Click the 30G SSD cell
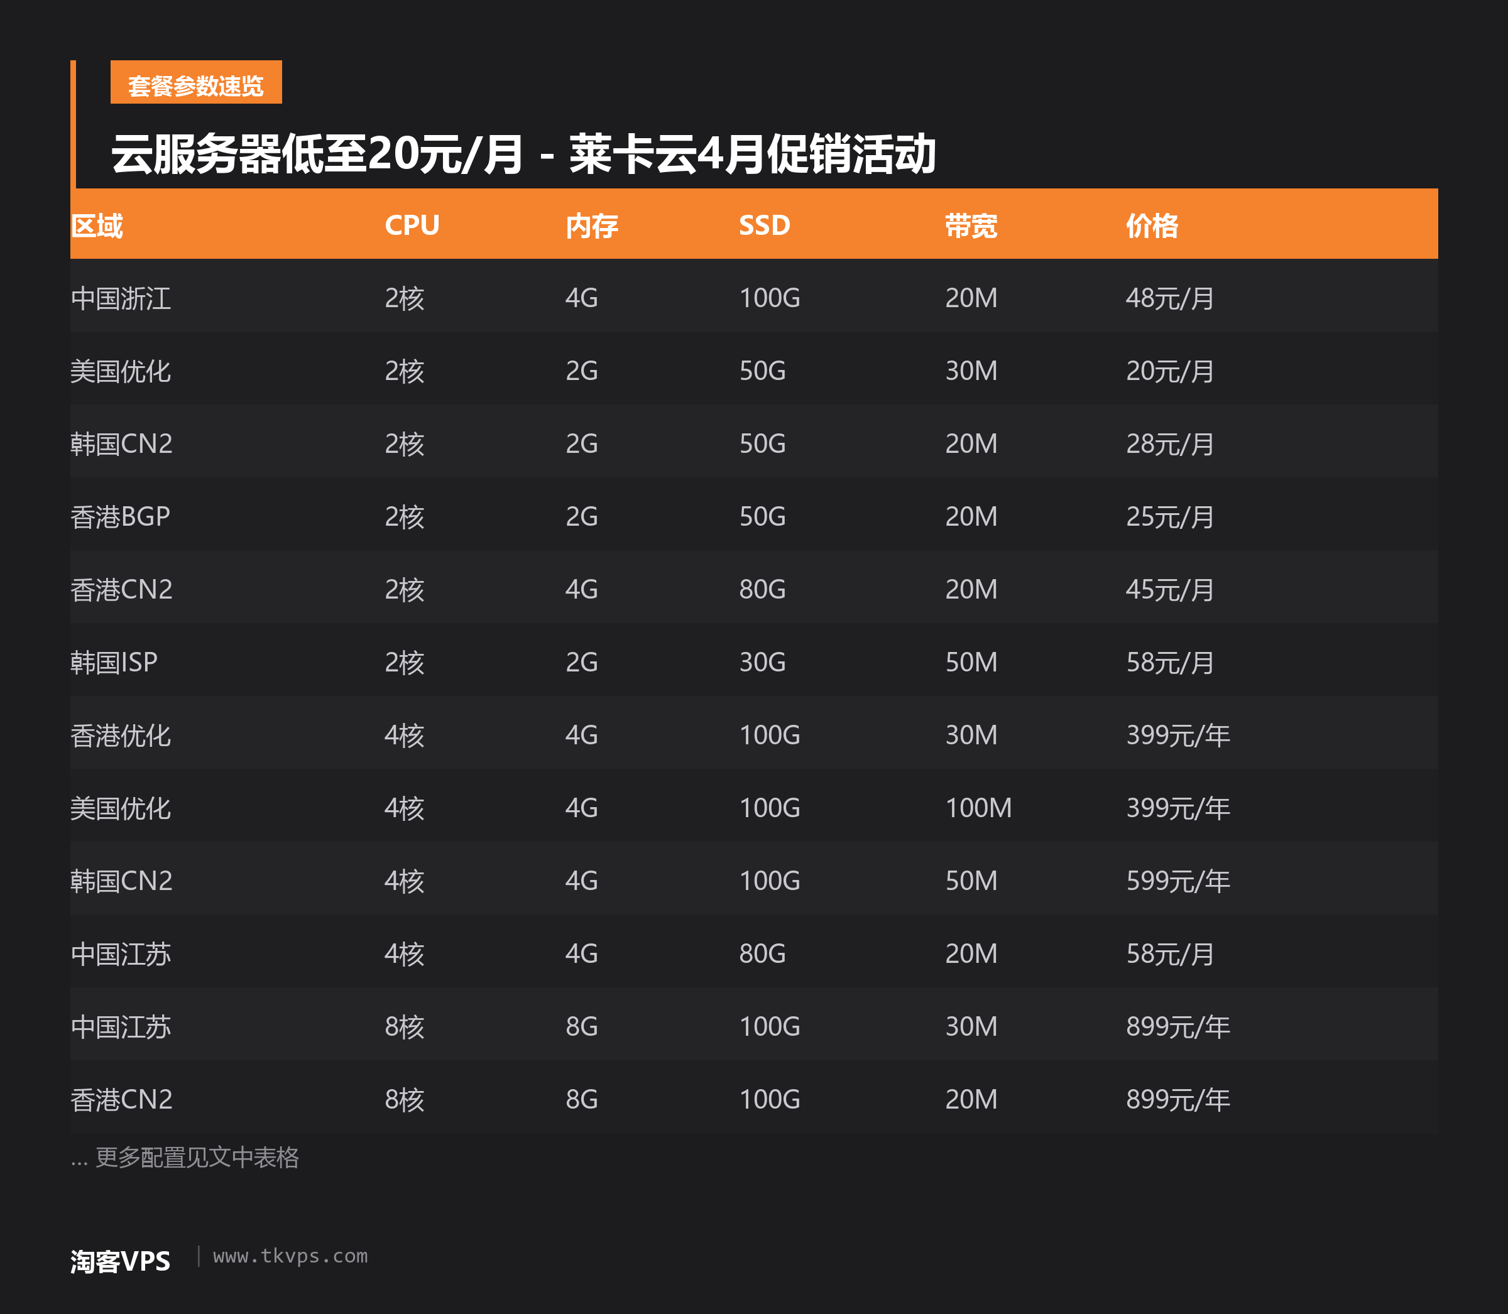This screenshot has height=1314, width=1508. [x=762, y=662]
